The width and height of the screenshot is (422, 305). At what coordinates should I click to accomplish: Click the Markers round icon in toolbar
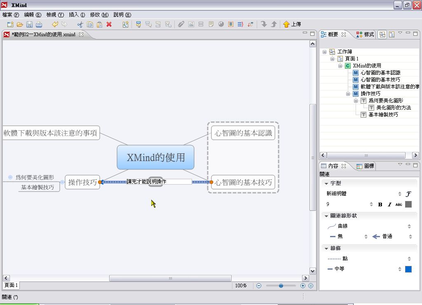(221, 24)
